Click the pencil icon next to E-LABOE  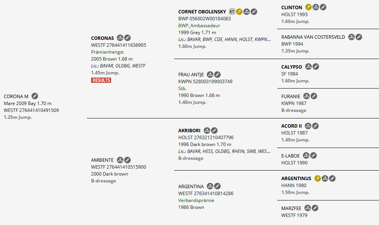pos(314,155)
